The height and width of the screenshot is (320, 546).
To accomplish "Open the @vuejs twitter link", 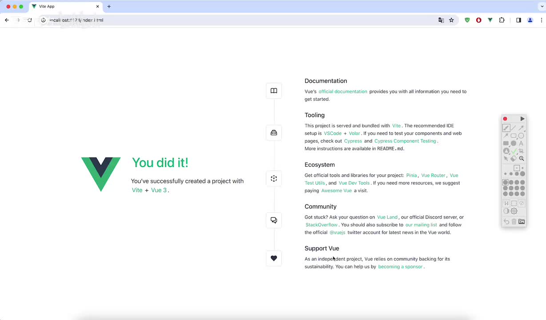I will pyautogui.click(x=337, y=232).
